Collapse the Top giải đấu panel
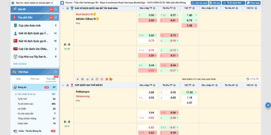This screenshot has width=271, height=135. [55, 17]
